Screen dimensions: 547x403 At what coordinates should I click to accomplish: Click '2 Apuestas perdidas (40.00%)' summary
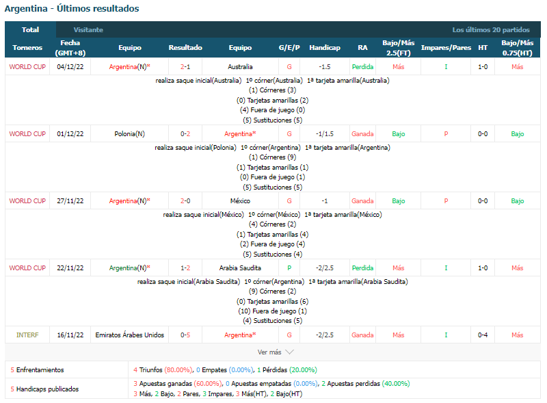coord(366,383)
